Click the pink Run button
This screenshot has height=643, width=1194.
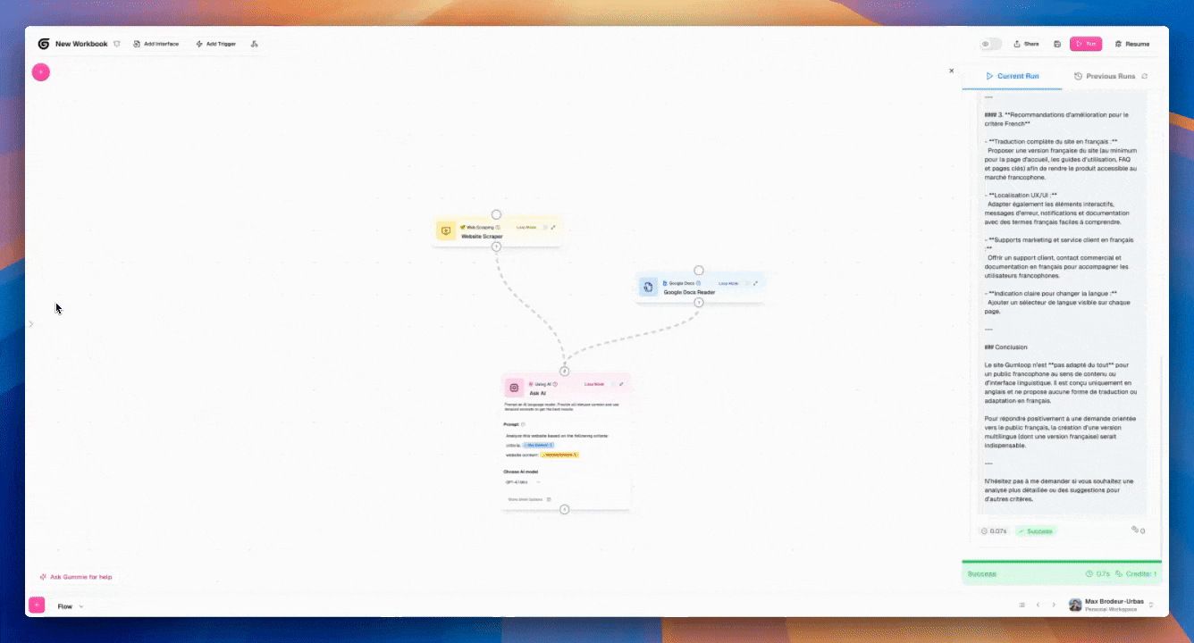[1086, 44]
